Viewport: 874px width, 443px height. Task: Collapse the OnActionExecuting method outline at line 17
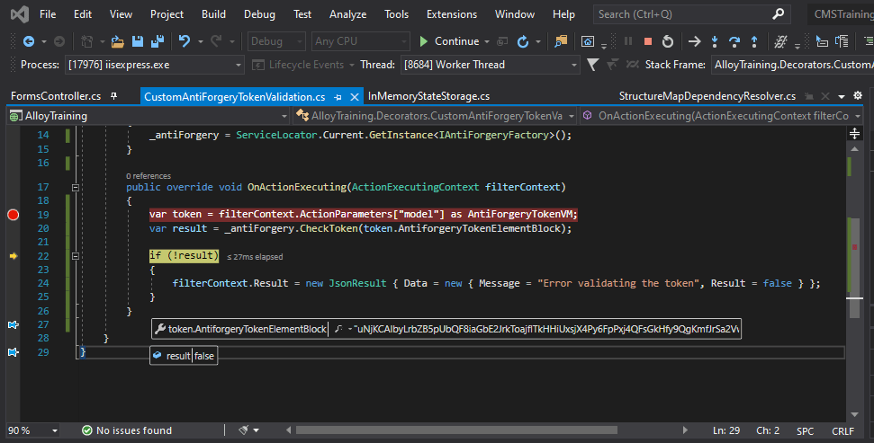76,188
